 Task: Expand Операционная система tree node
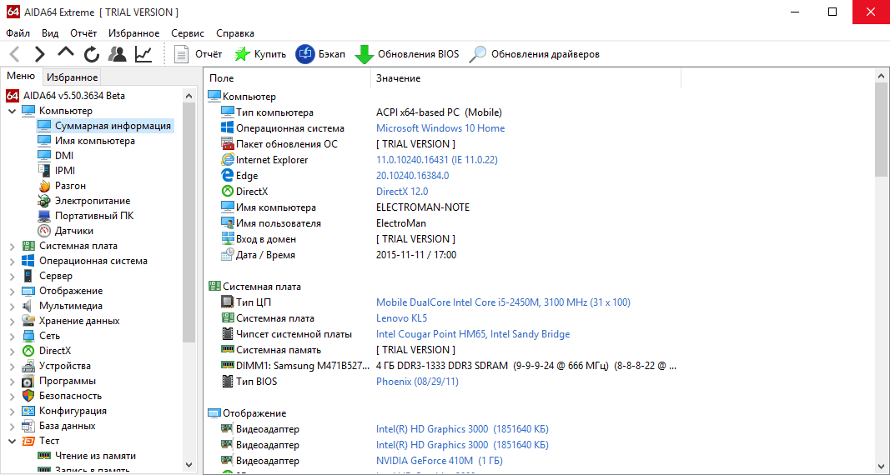click(x=12, y=262)
